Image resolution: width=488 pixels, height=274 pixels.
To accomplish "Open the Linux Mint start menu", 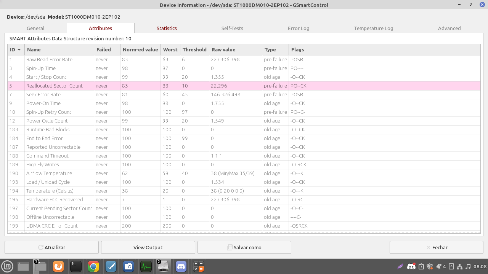I will (x=6, y=266).
